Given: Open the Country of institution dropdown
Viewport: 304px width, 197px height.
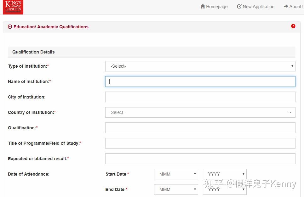Looking at the screenshot, I should (200, 112).
